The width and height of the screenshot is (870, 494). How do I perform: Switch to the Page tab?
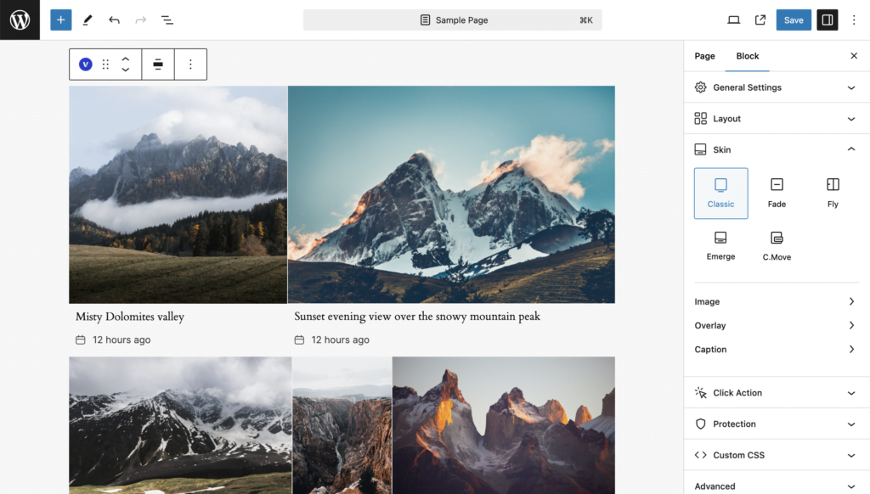(704, 56)
